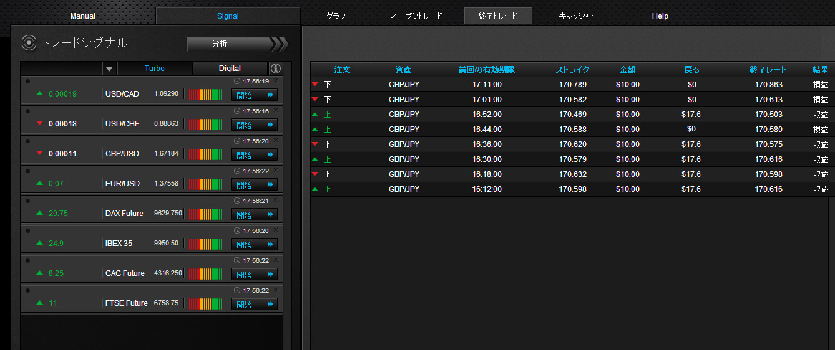Select the closing rate 170.503

pos(768,115)
